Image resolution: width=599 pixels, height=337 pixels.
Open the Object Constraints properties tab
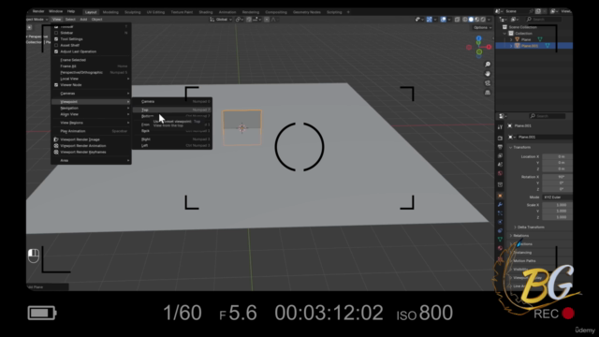point(500,231)
